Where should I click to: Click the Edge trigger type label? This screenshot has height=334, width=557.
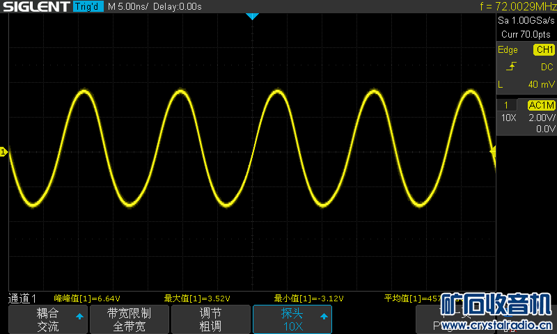pyautogui.click(x=508, y=49)
